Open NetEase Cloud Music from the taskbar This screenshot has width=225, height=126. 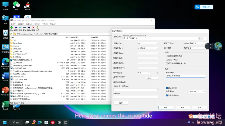[53, 122]
